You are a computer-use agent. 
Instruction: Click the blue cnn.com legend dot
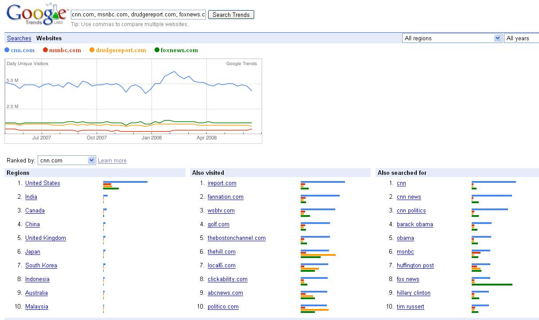pyautogui.click(x=7, y=50)
